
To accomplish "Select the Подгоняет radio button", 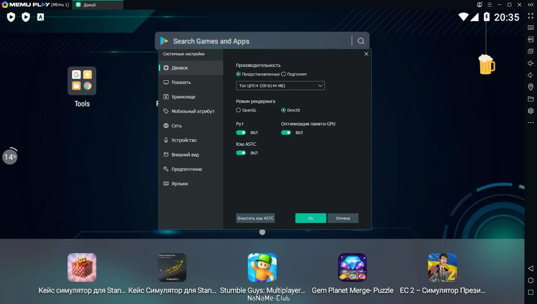I will coord(283,74).
